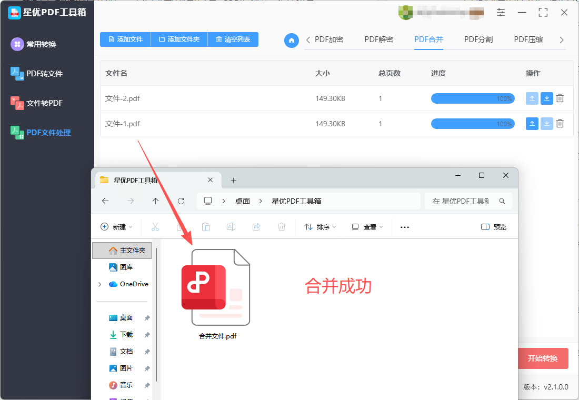This screenshot has height=400, width=579.
Task: Select PDF文件处理 in the sidebar
Action: click(41, 133)
